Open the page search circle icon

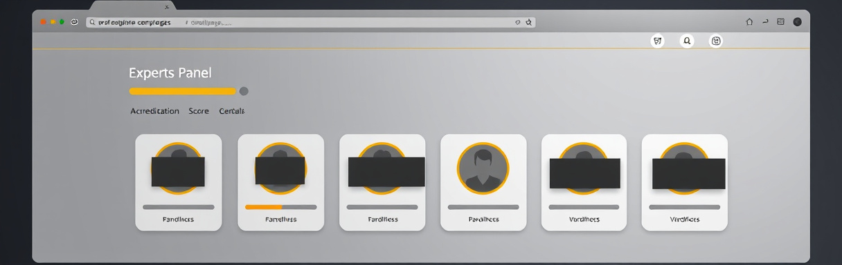687,41
